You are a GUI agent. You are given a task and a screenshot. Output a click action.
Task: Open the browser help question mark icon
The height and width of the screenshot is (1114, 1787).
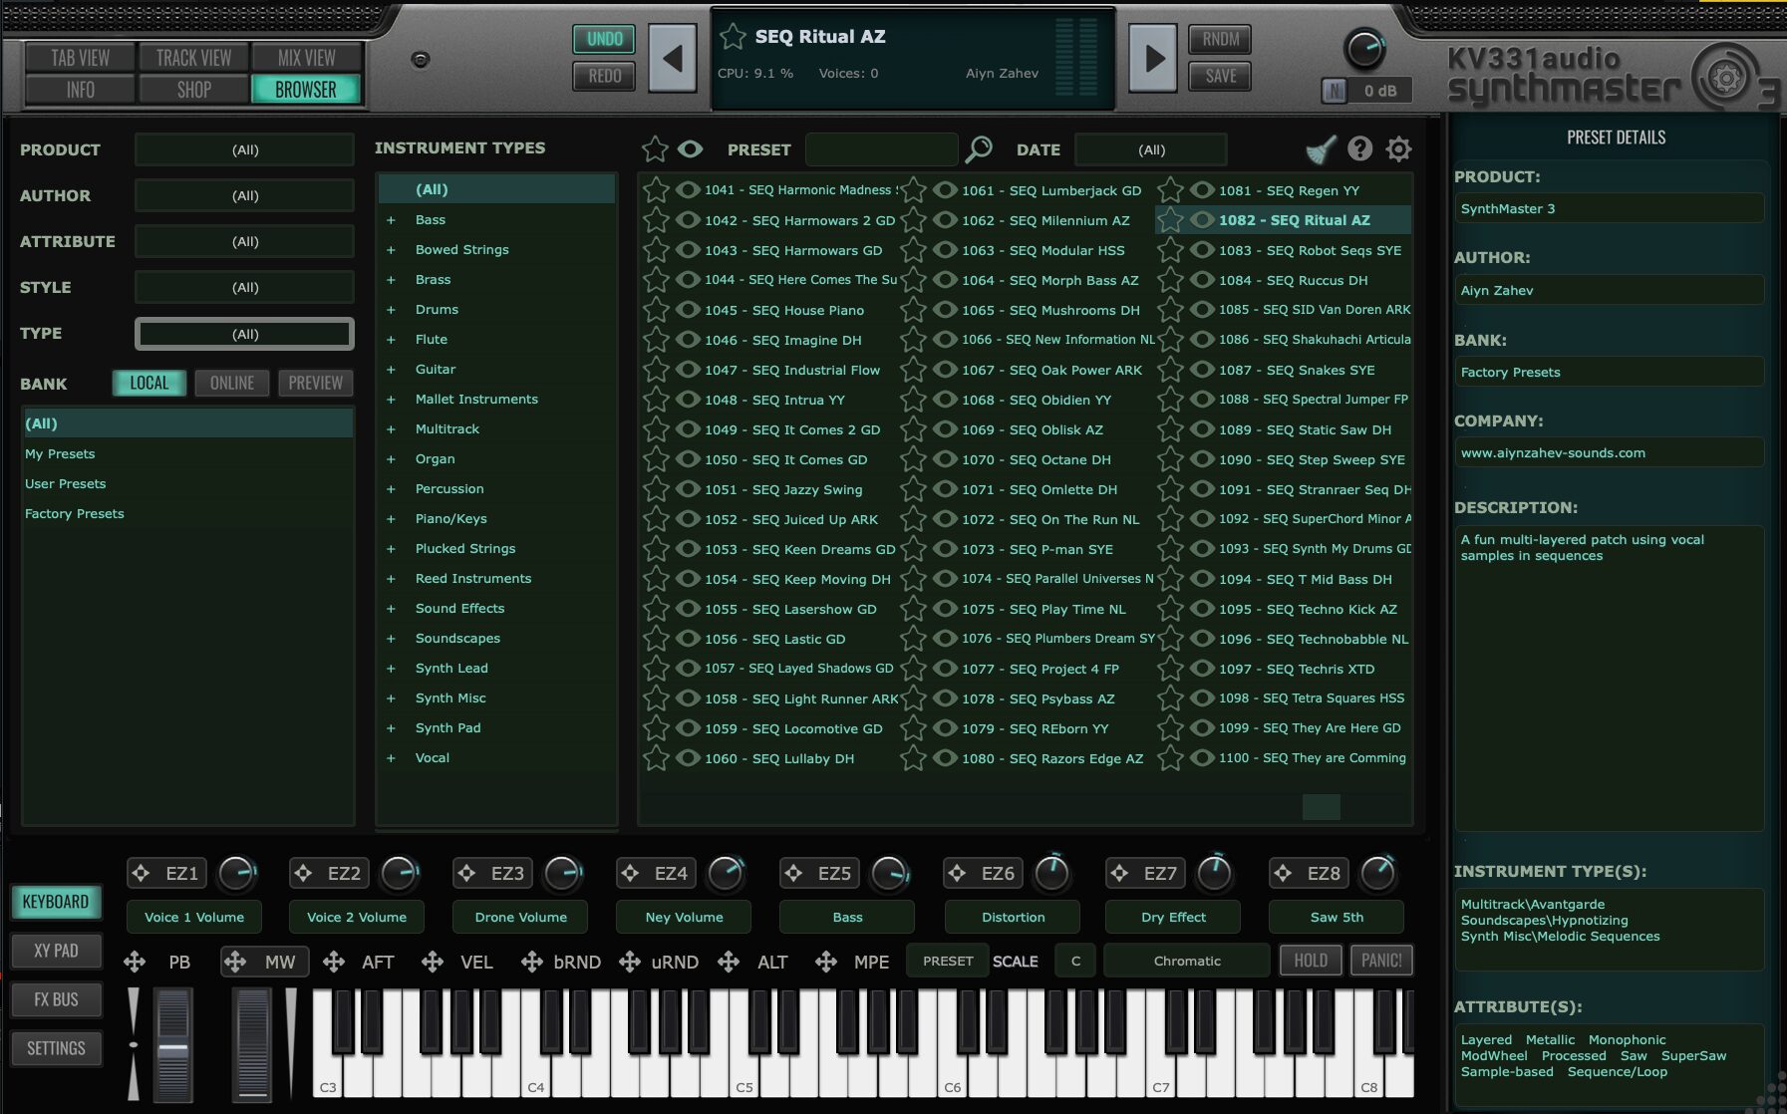pyautogui.click(x=1359, y=149)
